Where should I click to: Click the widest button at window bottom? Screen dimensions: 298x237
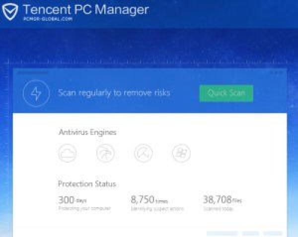click(222, 234)
